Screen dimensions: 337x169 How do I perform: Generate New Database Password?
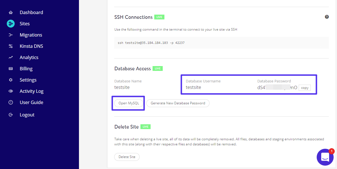coord(178,103)
